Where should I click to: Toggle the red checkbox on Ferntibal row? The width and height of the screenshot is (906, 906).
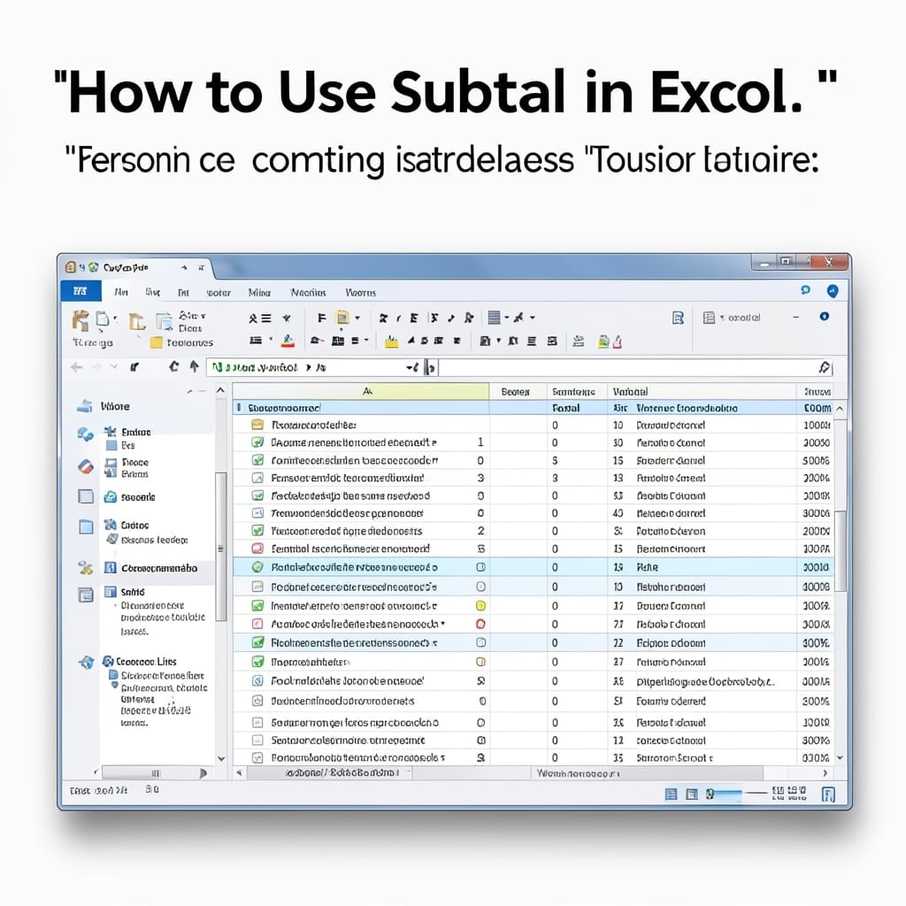click(257, 549)
